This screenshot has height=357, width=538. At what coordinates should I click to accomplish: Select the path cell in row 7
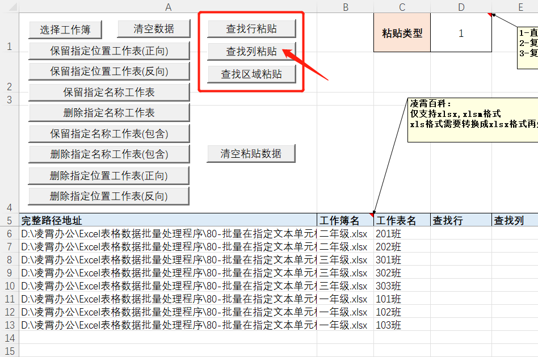[x=168, y=246]
